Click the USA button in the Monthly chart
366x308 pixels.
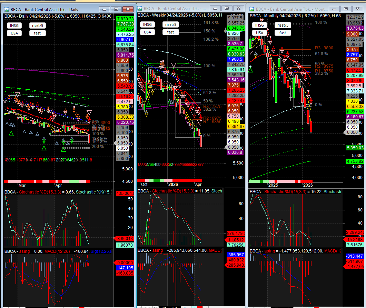pos(259,33)
